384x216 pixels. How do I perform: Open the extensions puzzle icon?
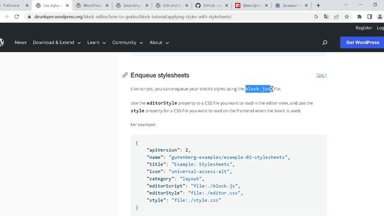(359, 17)
